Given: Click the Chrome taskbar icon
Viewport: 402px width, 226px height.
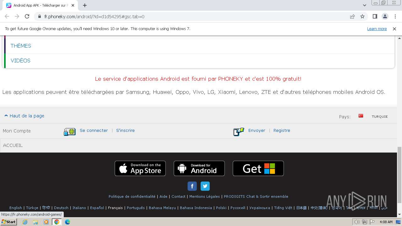Looking at the screenshot, I should point(57,222).
